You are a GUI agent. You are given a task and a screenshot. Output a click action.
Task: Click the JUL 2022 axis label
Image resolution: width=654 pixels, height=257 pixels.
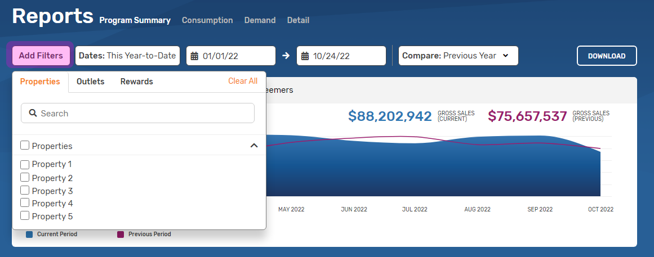pos(415,210)
